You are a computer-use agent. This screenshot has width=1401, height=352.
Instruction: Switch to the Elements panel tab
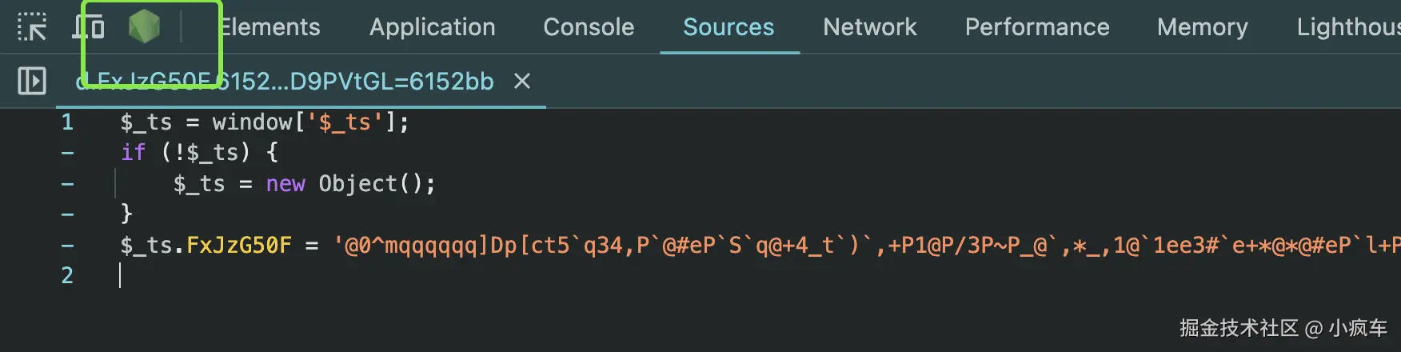270,27
